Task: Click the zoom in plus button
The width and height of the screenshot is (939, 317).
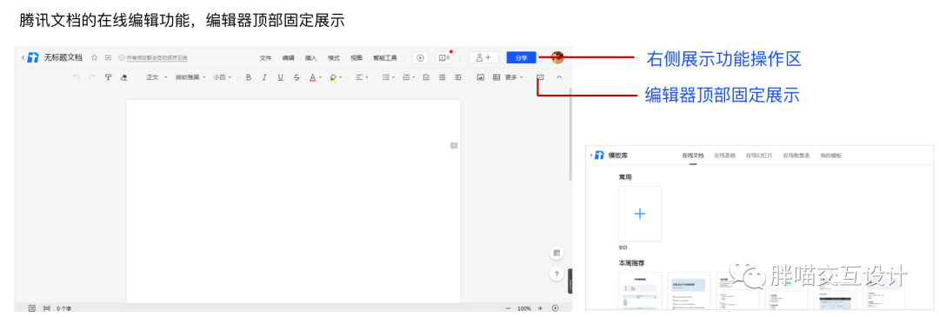Action: click(540, 308)
